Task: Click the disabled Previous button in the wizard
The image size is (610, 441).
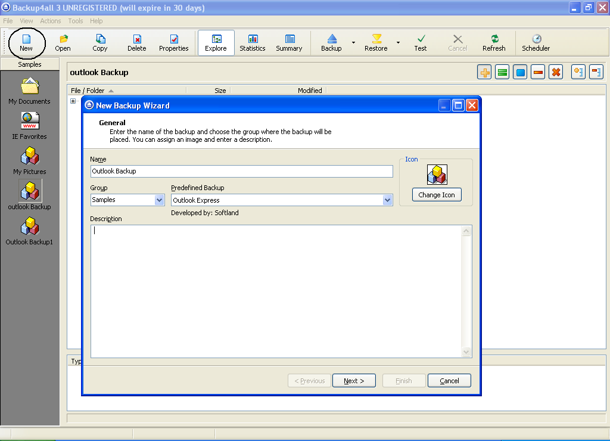Action: (310, 381)
